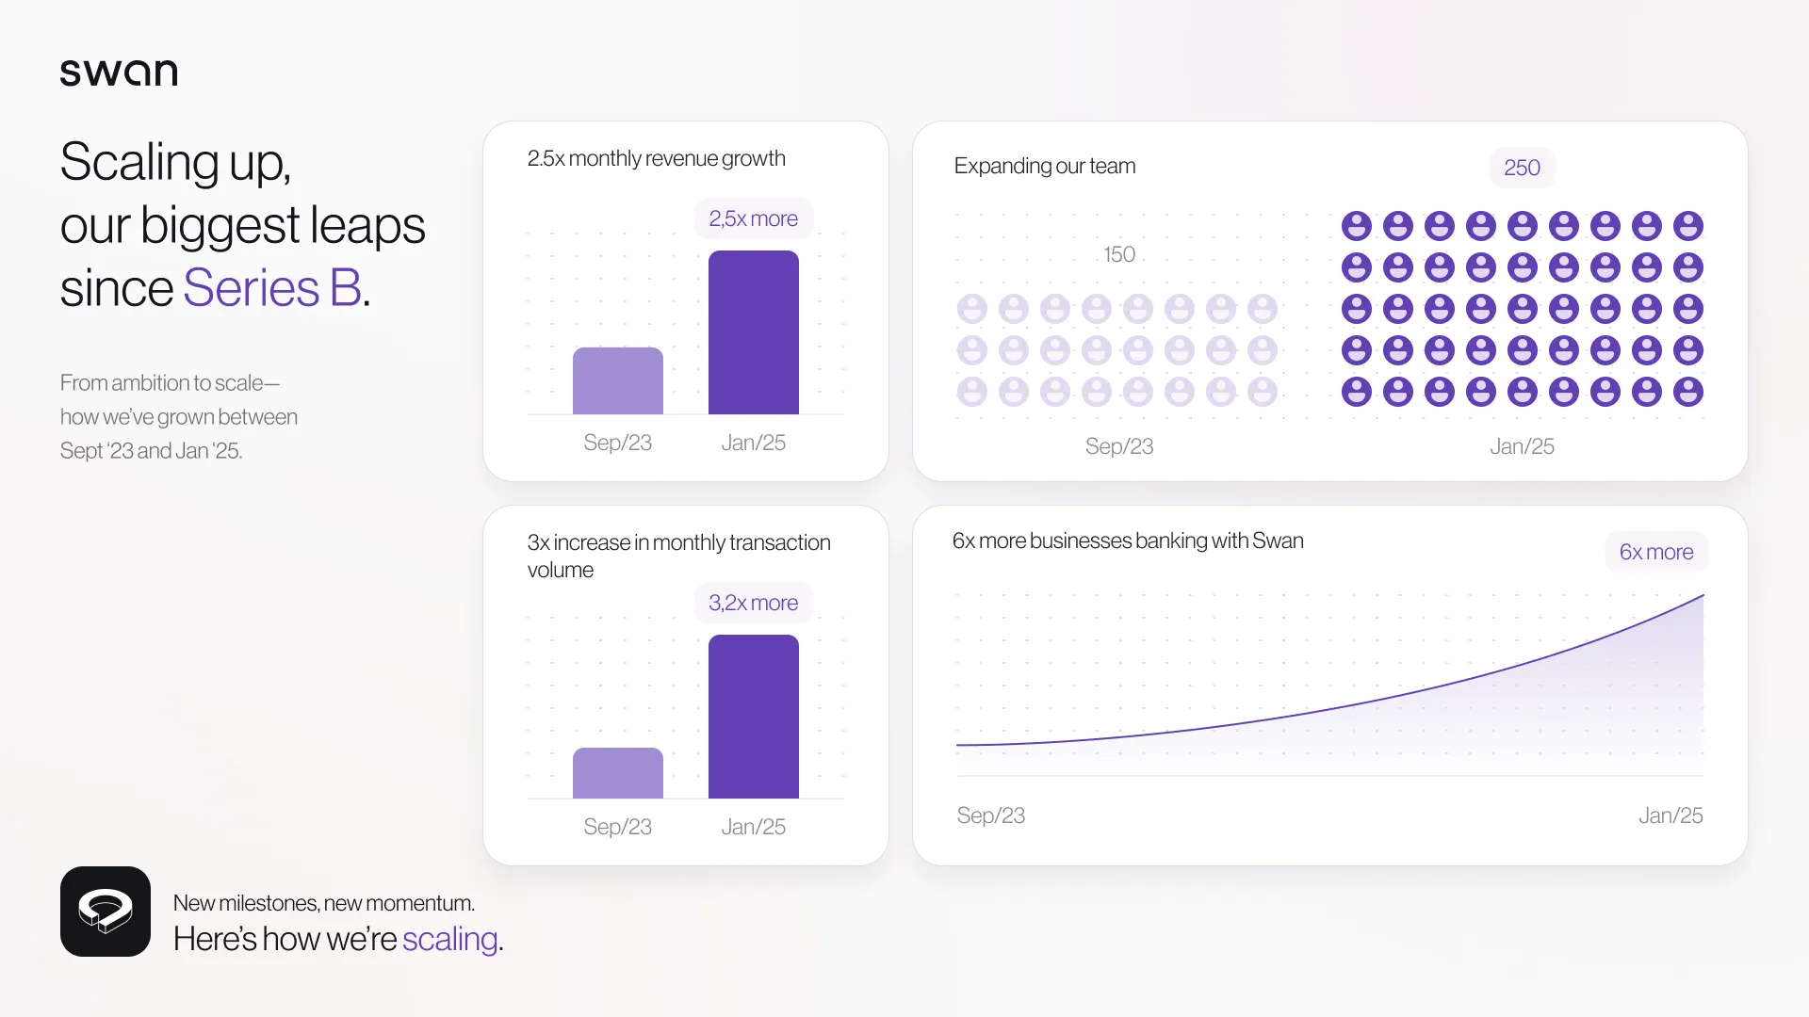Click the '2,5x more' revenue badge

(753, 218)
